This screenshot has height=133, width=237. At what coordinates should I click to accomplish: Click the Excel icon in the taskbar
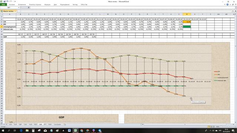(75, 130)
